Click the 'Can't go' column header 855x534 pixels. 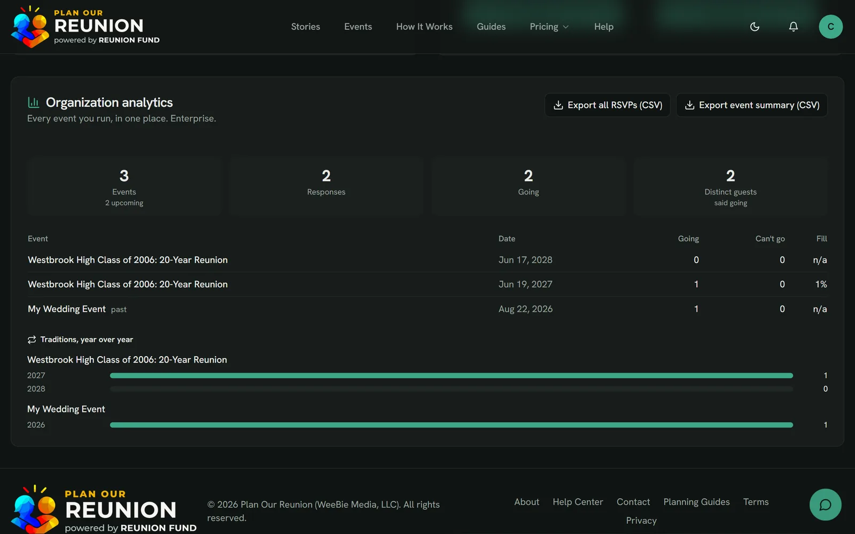[770, 239]
